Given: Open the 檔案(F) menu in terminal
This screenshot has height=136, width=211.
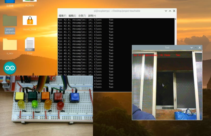Looking at the screenshot, I should coord(63,16).
